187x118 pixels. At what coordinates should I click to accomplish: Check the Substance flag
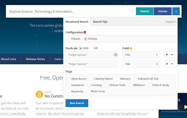click(68, 85)
